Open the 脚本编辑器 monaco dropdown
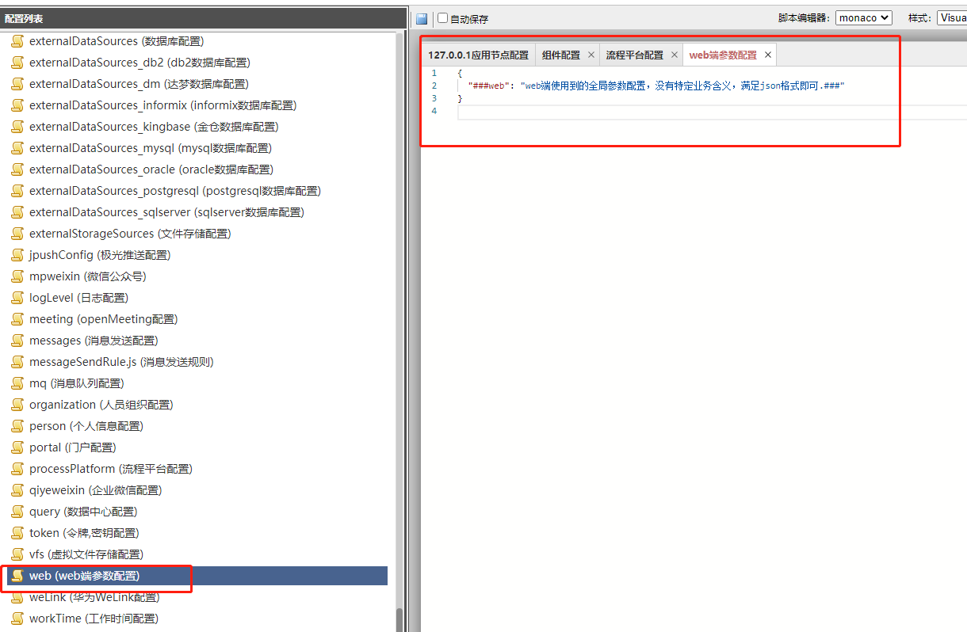This screenshot has height=632, width=967. pos(864,17)
